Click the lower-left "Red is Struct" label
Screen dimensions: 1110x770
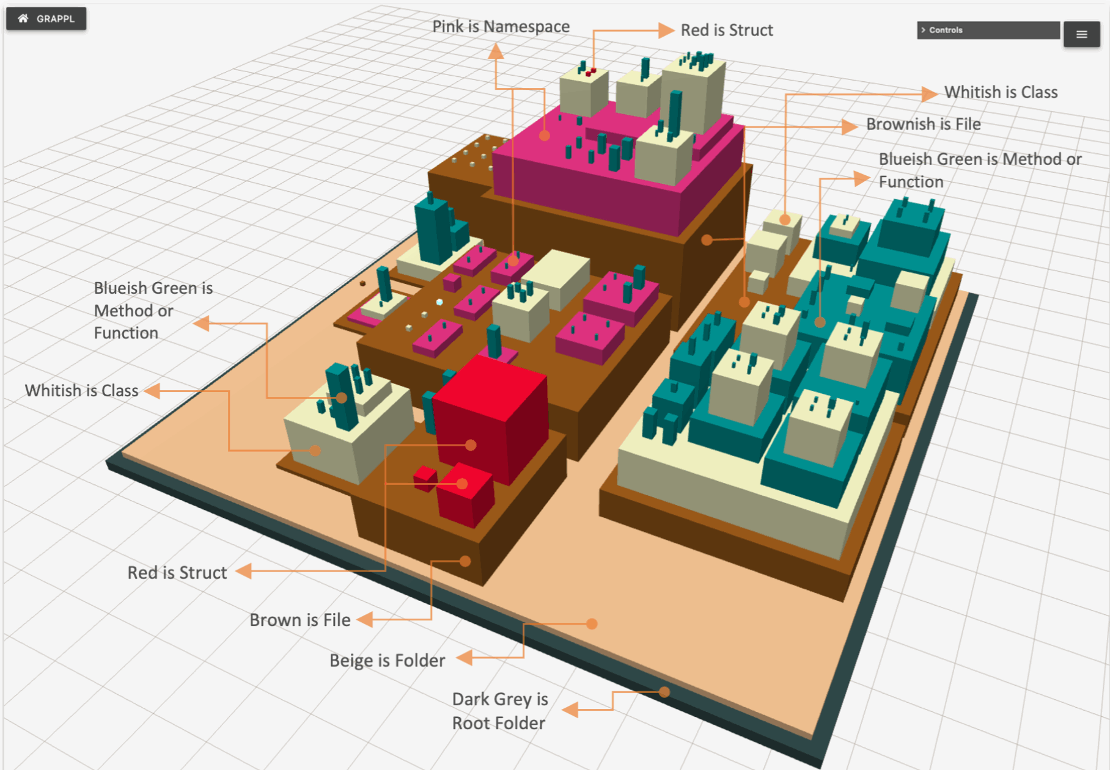[x=177, y=573]
